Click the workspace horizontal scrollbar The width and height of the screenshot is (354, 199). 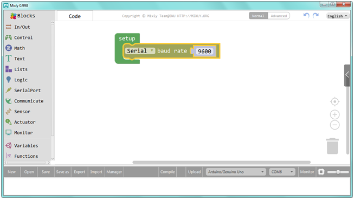tap(222, 162)
